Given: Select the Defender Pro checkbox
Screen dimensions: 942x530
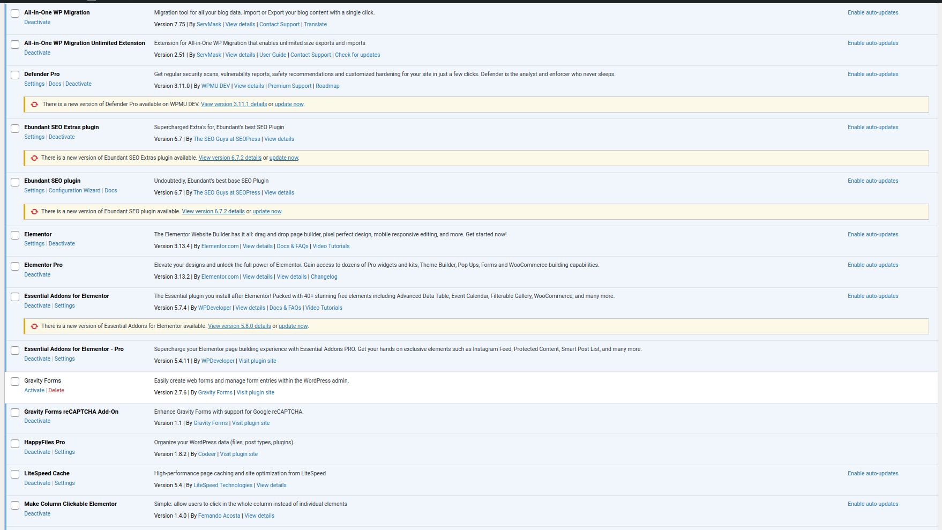Looking at the screenshot, I should pos(15,75).
